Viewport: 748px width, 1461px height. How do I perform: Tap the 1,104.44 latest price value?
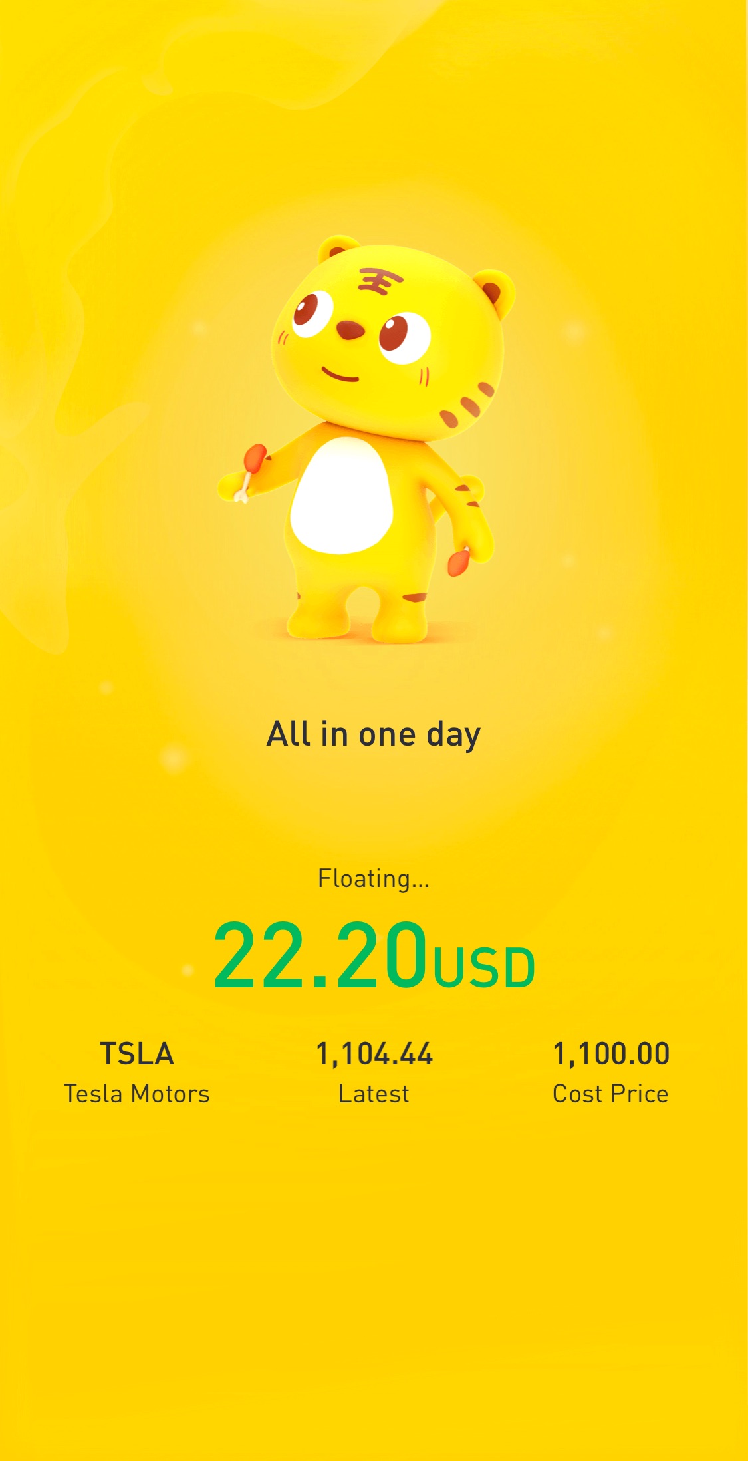click(374, 1055)
